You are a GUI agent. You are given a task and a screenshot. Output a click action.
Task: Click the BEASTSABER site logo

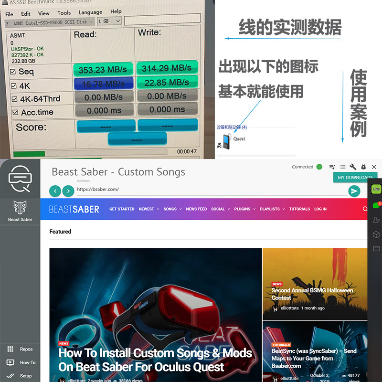coord(74,209)
